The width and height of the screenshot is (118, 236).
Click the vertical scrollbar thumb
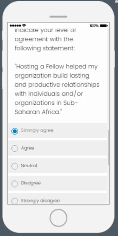pyautogui.click(x=109, y=148)
